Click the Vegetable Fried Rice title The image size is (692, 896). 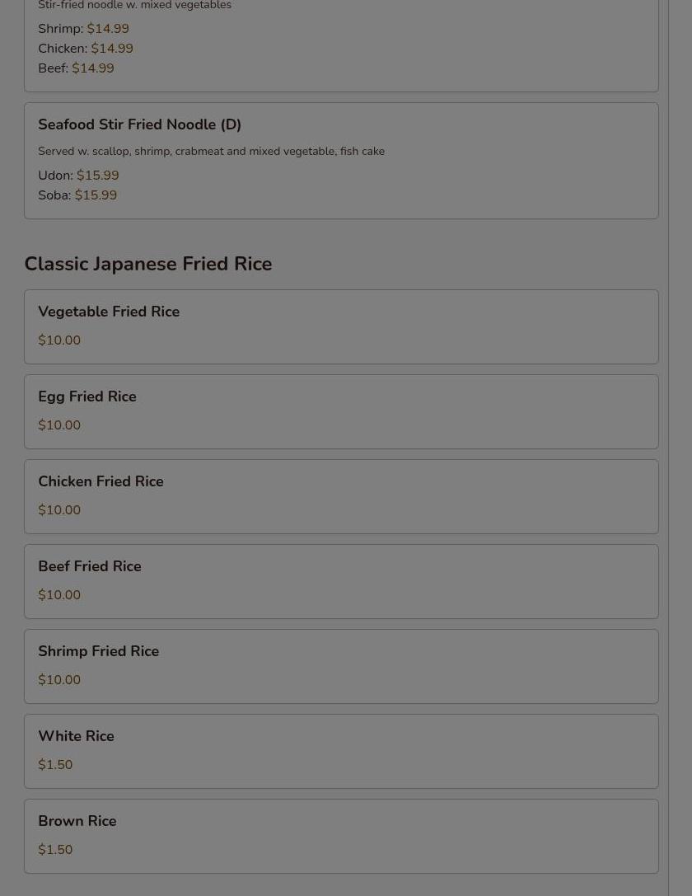tap(109, 312)
